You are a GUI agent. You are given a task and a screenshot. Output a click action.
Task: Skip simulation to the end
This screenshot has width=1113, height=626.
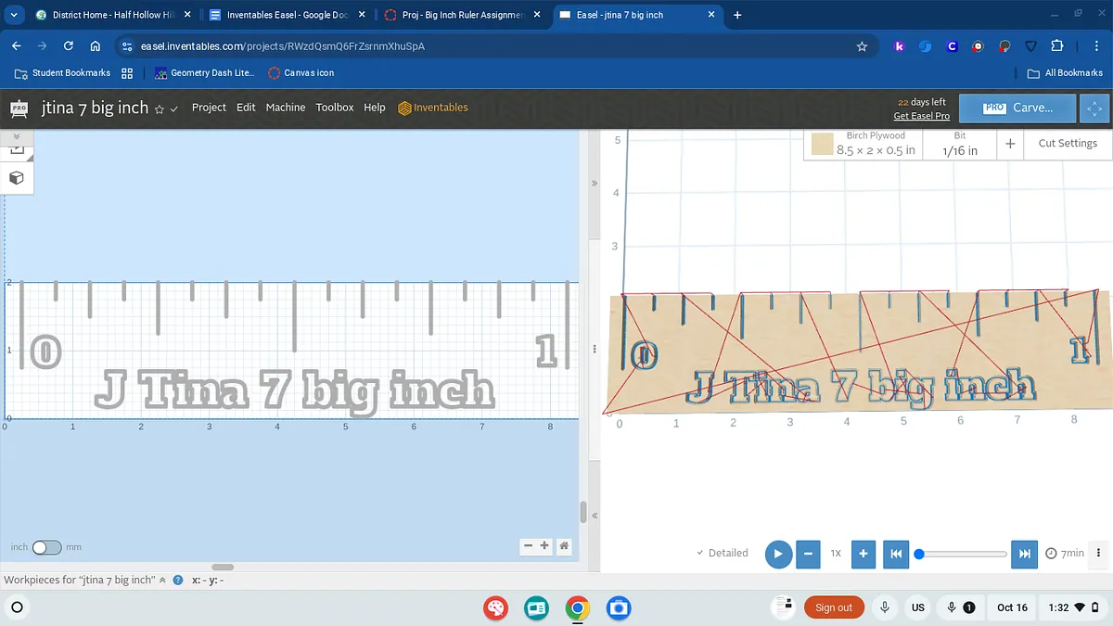(1024, 554)
